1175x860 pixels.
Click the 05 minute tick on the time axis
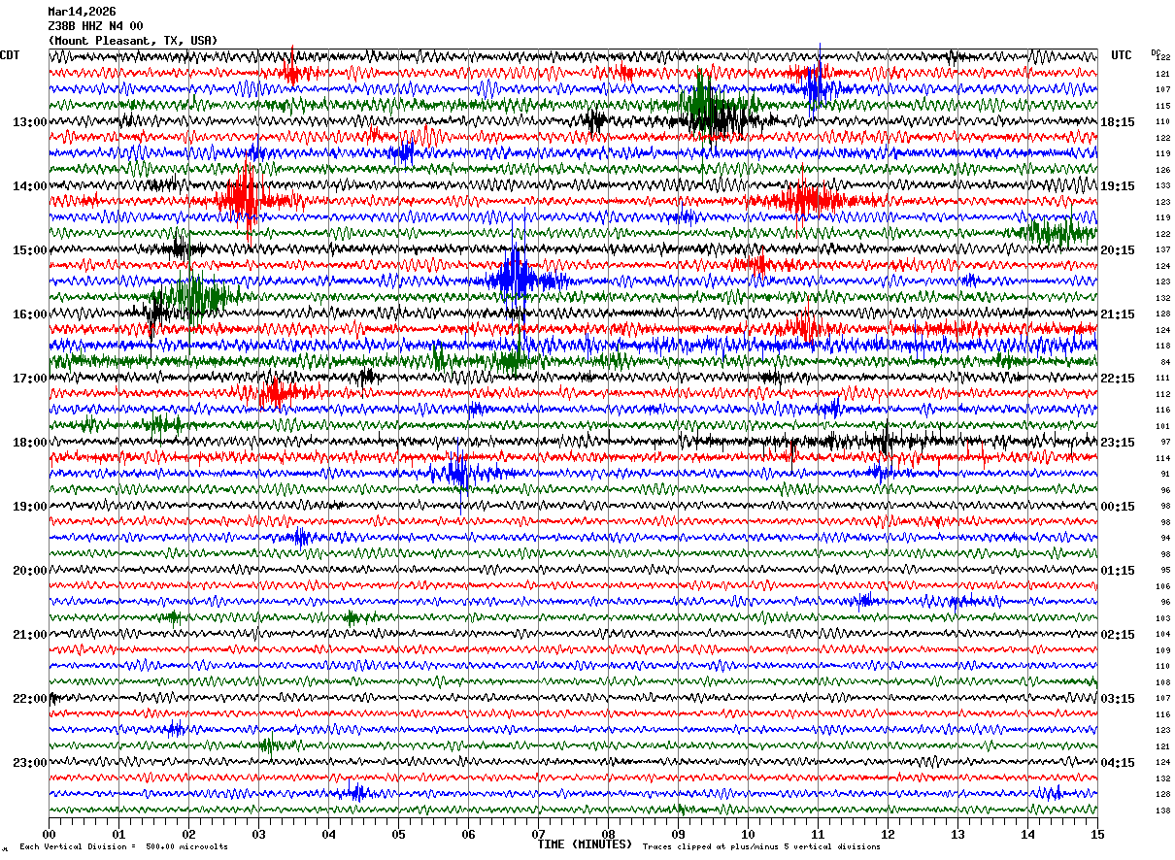pyautogui.click(x=398, y=834)
